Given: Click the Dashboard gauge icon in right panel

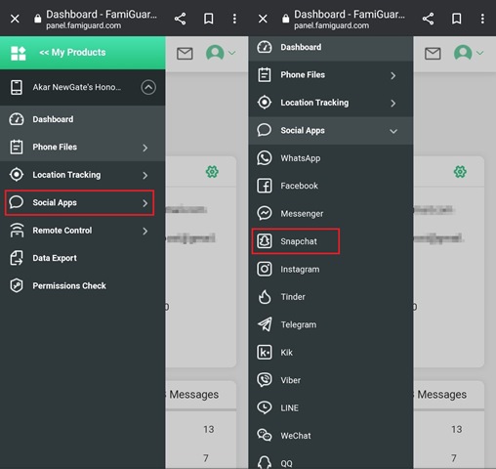Looking at the screenshot, I should coord(265,47).
